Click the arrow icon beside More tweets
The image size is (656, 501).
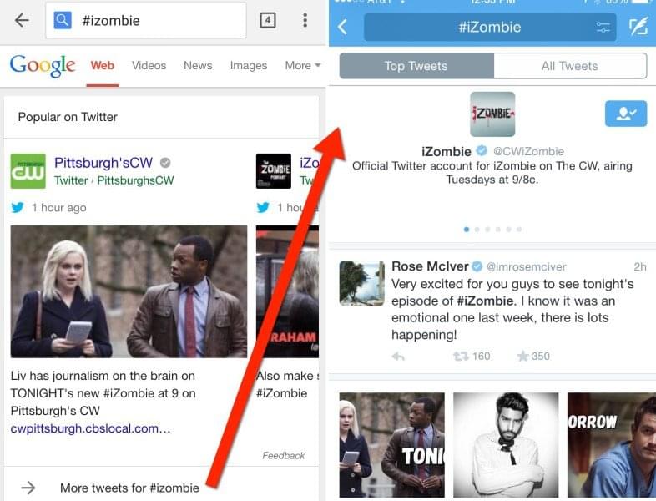click(28, 488)
